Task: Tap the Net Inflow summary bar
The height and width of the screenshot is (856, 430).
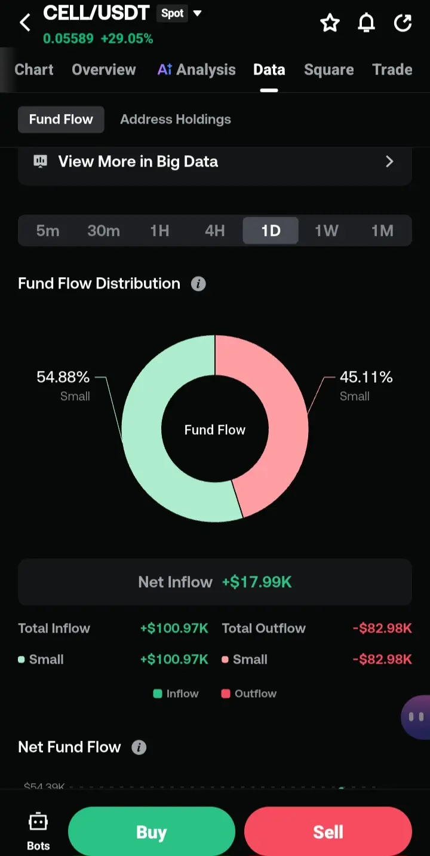Action: (215, 582)
